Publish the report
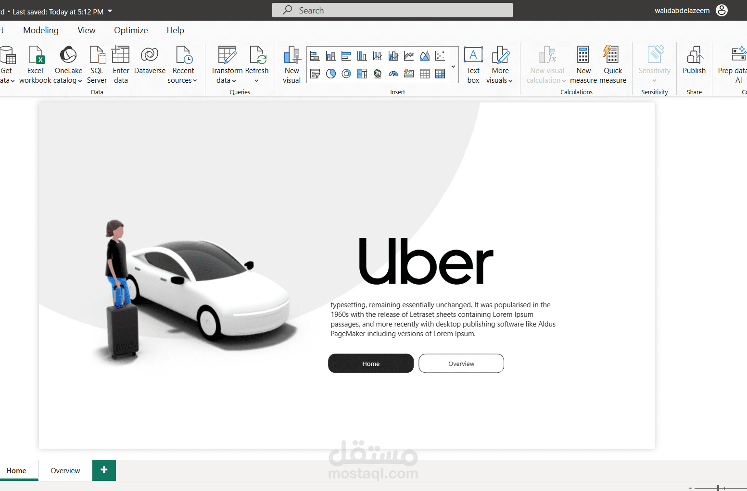747x491 pixels. (x=694, y=61)
